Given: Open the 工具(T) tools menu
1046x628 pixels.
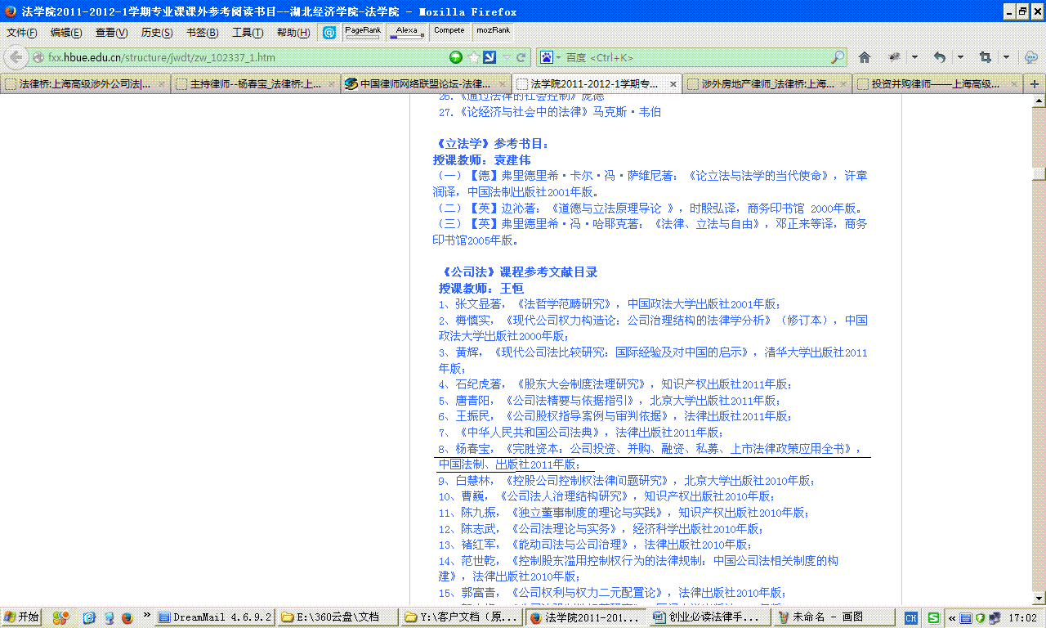Looking at the screenshot, I should (x=248, y=33).
